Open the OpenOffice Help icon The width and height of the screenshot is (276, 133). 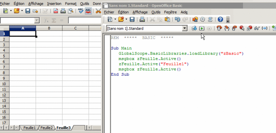220,19
